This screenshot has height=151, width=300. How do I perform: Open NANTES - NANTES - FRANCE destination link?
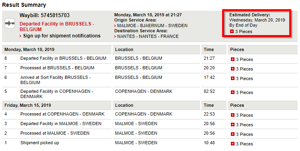[x=148, y=36]
